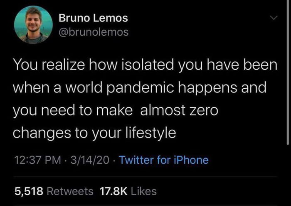The image size is (291, 206).
Task: Open the tweet options chevron menu
Action: [273, 18]
